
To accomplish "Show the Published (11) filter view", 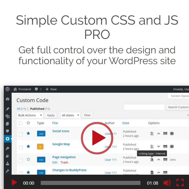I will [x=40, y=109].
